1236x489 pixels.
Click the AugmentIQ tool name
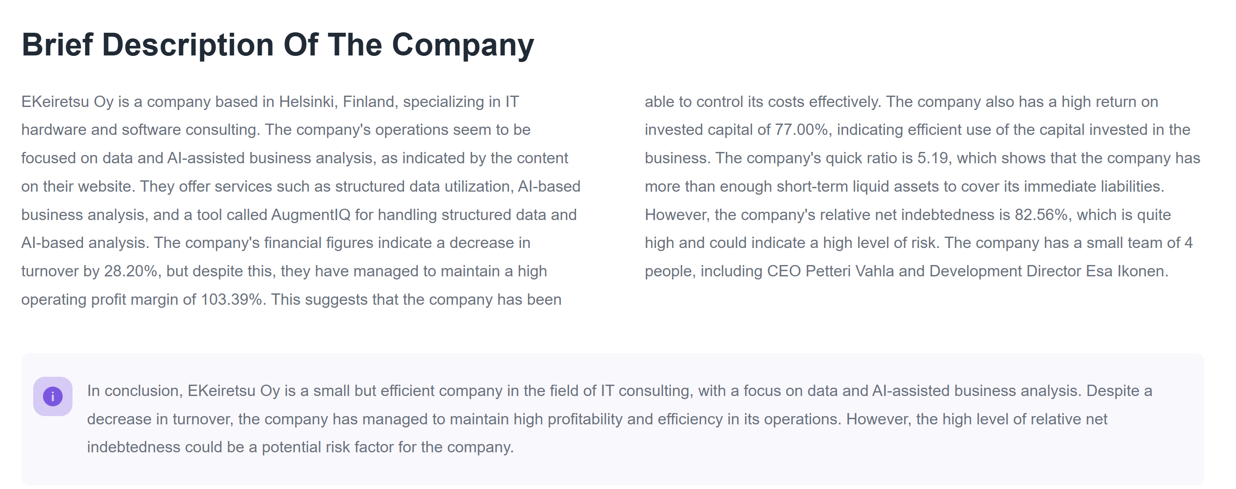pos(311,214)
